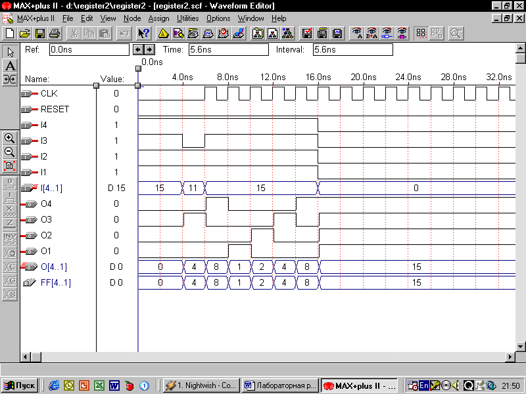This screenshot has height=394, width=526.
Task: Select the CLK signal row
Action: click(49, 93)
